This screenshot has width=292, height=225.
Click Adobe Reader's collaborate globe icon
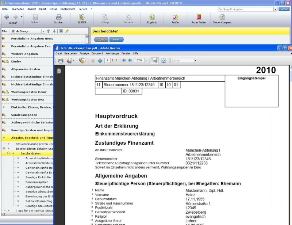(x=82, y=60)
